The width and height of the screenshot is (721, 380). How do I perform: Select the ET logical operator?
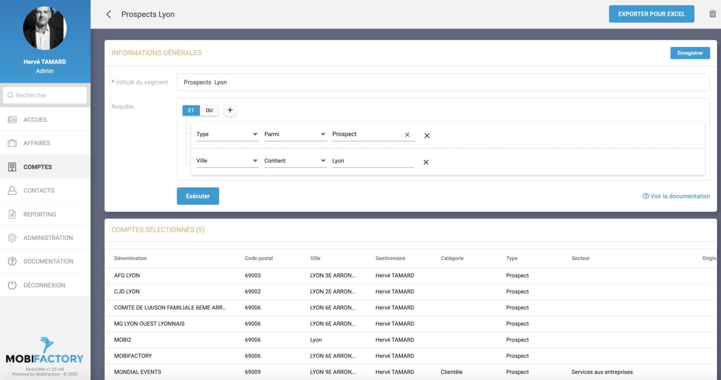(191, 111)
